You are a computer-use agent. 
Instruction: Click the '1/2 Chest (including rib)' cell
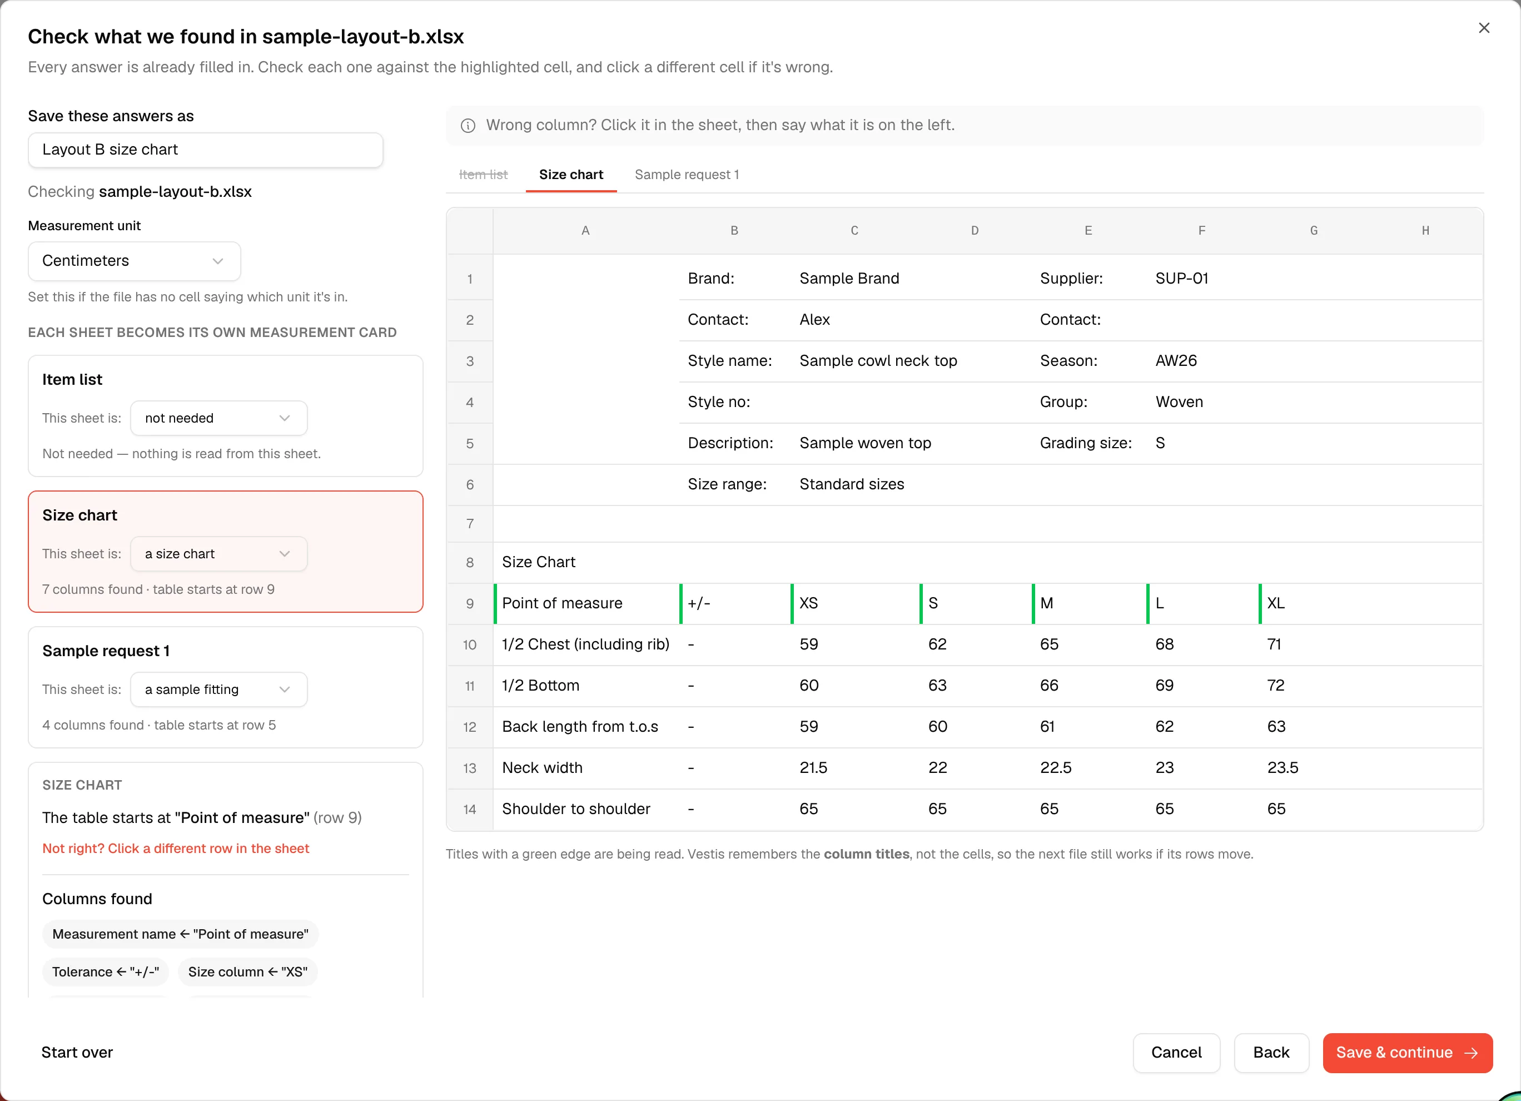587,644
